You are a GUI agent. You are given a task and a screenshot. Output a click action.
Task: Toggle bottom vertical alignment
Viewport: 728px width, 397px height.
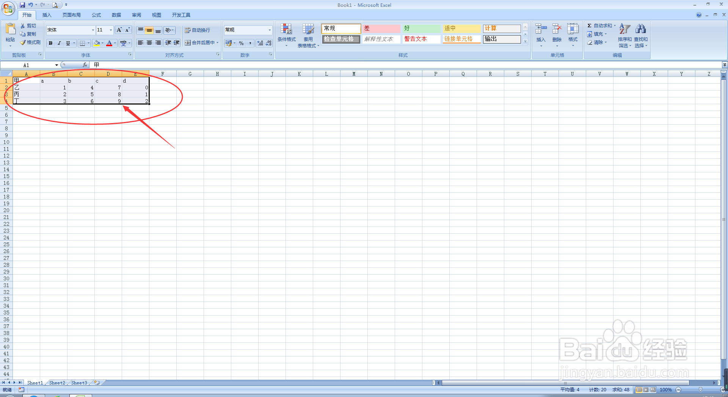pos(158,30)
